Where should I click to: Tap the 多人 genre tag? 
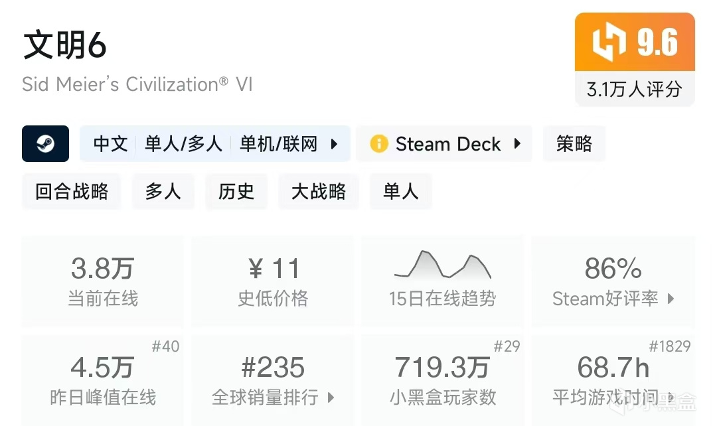[x=163, y=192]
